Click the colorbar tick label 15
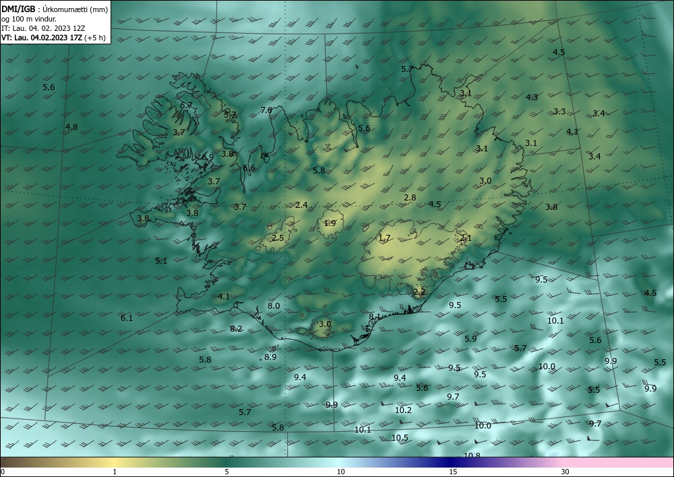The image size is (674, 477). click(x=453, y=472)
